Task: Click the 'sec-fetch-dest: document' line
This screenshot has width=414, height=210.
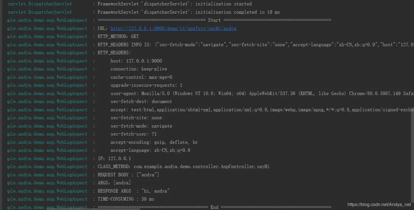Action: [x=141, y=102]
